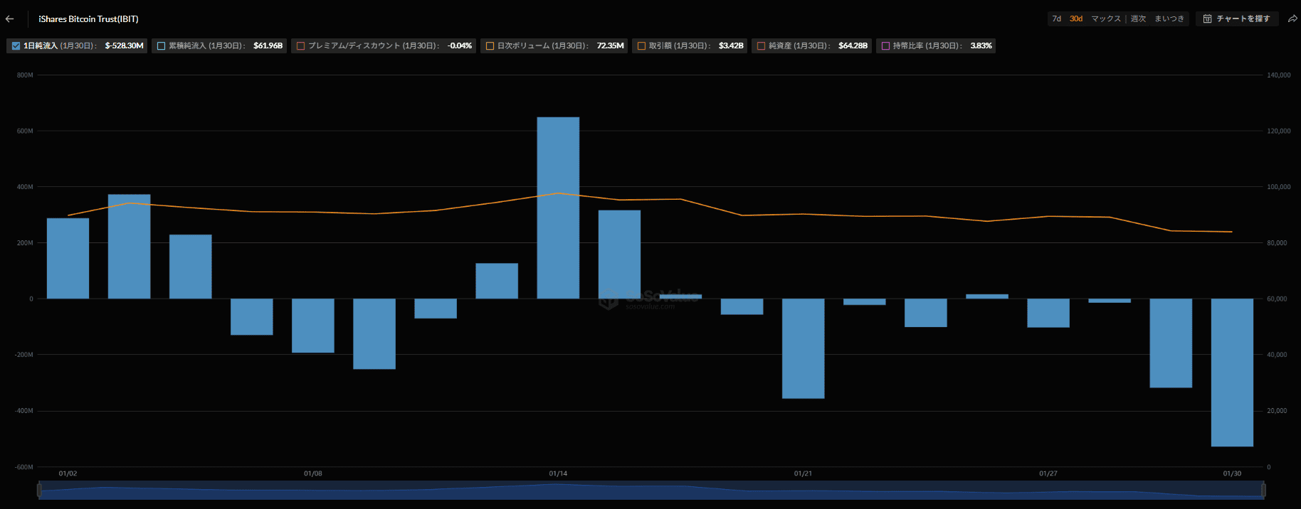Click the share arrow icon

[x=1292, y=19]
